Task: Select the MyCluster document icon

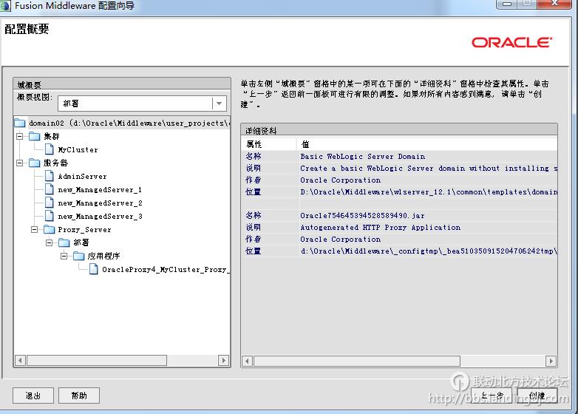Action: [50, 149]
